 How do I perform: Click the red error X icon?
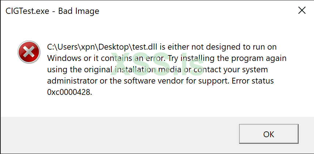[x=28, y=52]
